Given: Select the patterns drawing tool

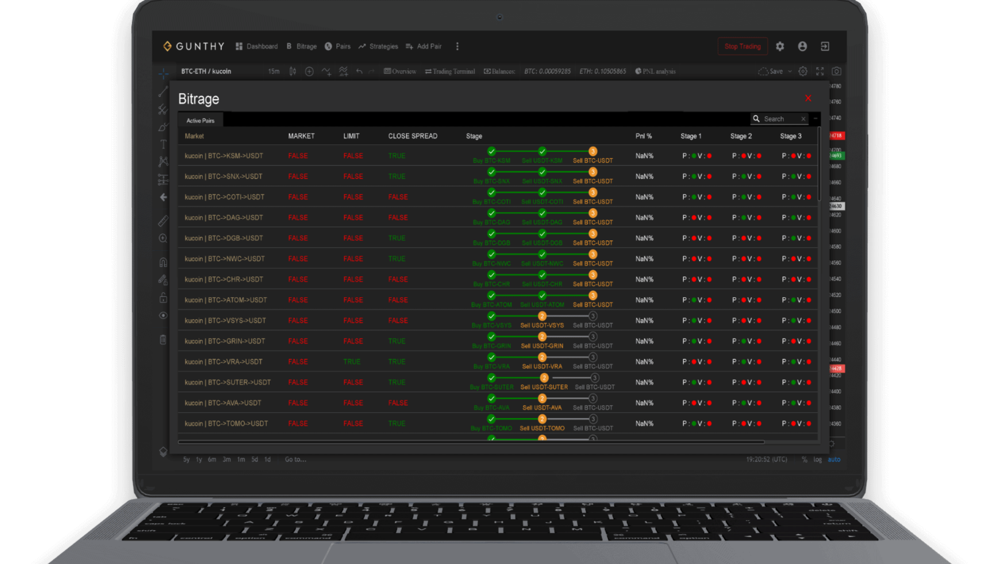Looking at the screenshot, I should (163, 162).
